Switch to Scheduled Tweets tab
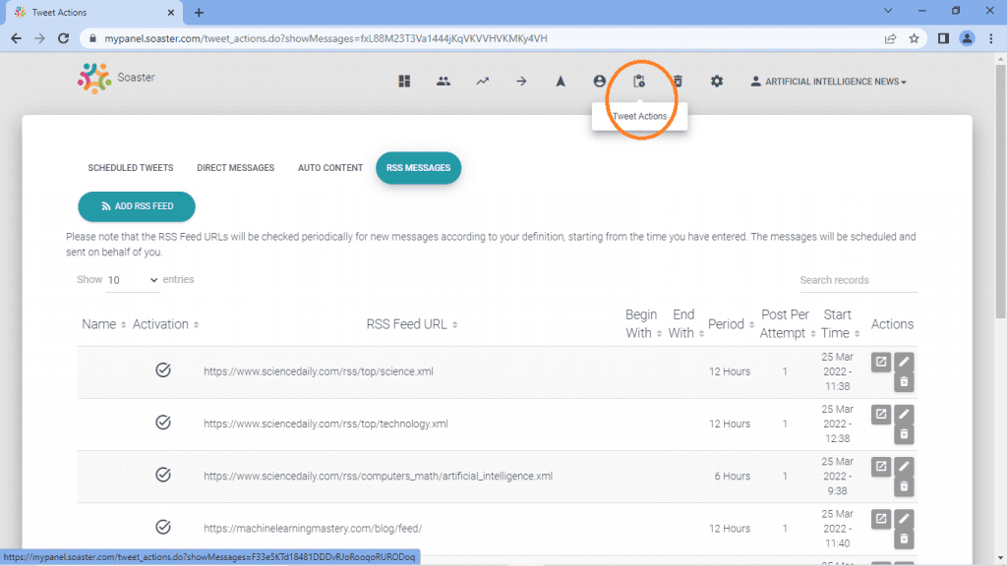1007x566 pixels. tap(131, 168)
